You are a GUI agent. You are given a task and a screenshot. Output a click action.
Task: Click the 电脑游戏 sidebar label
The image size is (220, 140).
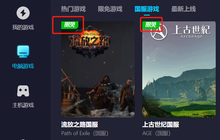point(23,66)
